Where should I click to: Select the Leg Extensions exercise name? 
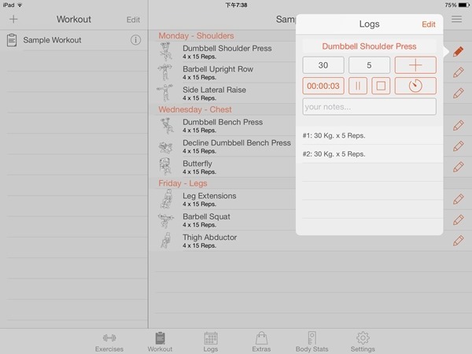209,196
